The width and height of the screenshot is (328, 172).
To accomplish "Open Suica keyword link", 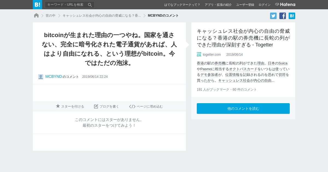I will coord(283,63).
